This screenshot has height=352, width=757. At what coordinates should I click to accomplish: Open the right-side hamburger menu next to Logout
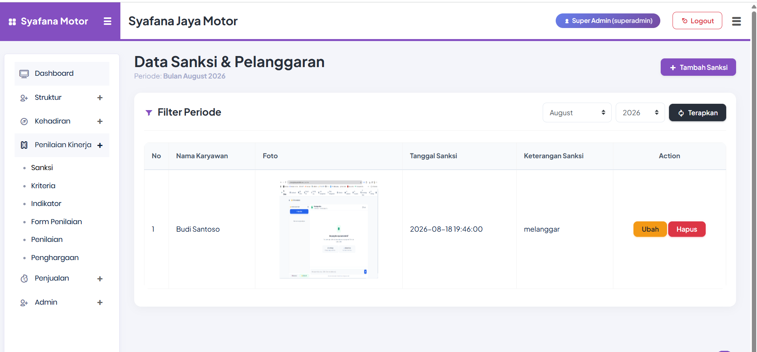tap(736, 21)
